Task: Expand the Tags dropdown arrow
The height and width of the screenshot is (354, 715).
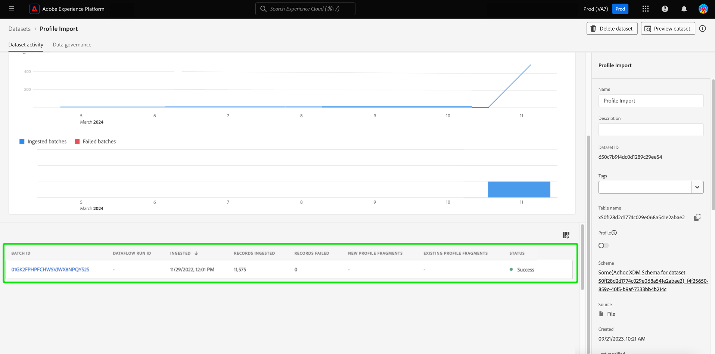Action: [697, 187]
